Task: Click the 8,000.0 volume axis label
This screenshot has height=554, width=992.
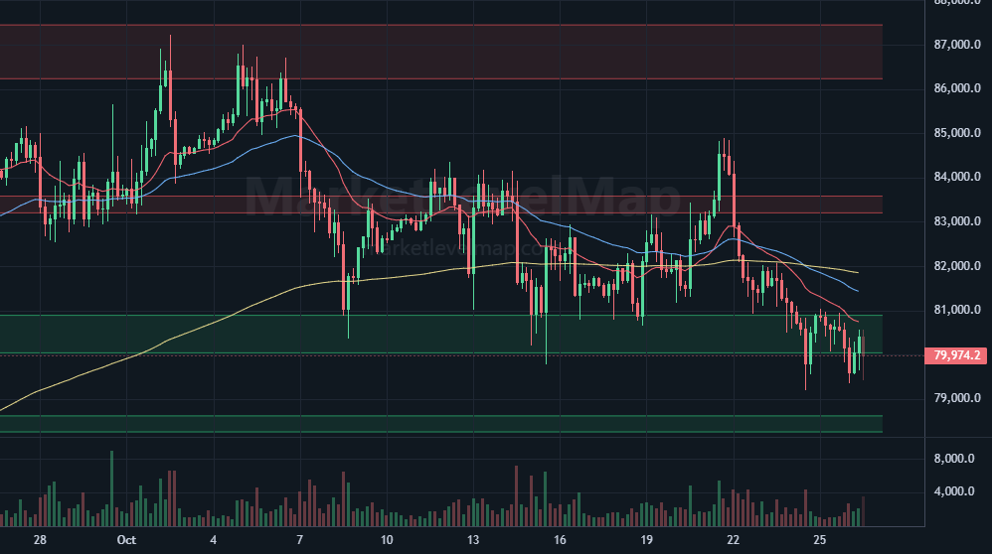Action: (954, 459)
